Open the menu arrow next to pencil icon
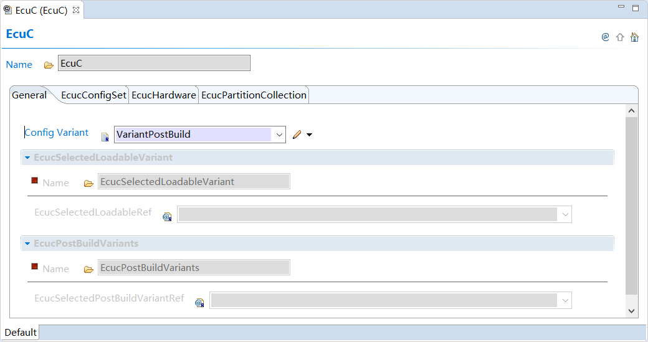The height and width of the screenshot is (342, 648). (309, 135)
